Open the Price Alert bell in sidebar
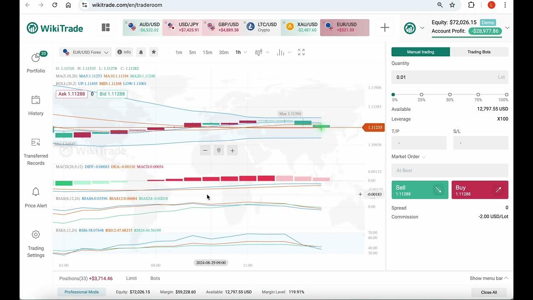The width and height of the screenshot is (533, 300). click(x=36, y=192)
